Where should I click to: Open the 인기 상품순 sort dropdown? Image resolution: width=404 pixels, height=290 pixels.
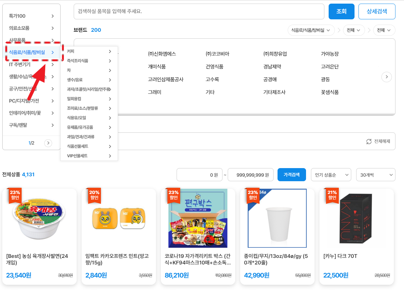(x=331, y=175)
